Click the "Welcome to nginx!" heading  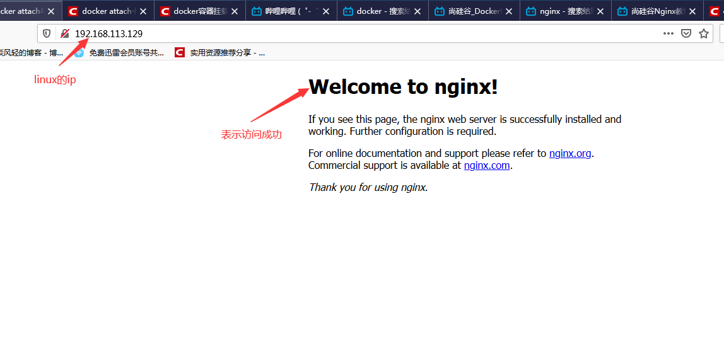(x=403, y=86)
